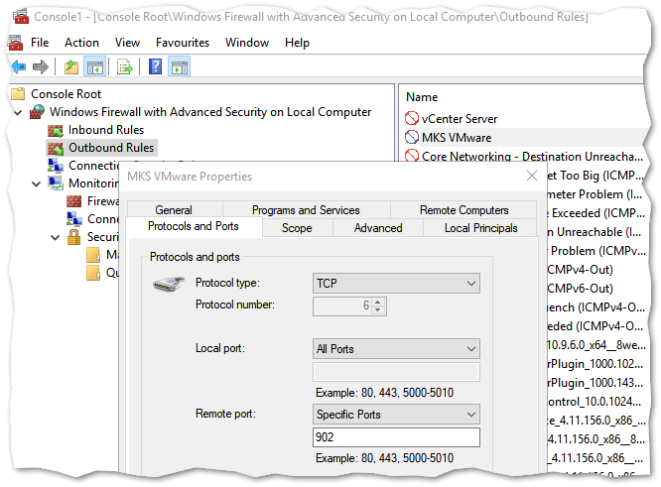The height and width of the screenshot is (487, 661).
Task: Click the Export List toolbar icon
Action: click(125, 67)
